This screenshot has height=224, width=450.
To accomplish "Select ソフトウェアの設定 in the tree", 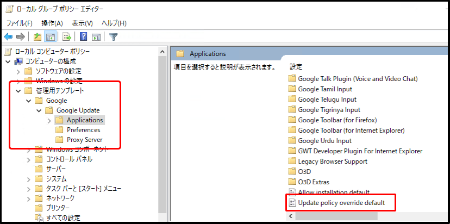I will tap(59, 71).
